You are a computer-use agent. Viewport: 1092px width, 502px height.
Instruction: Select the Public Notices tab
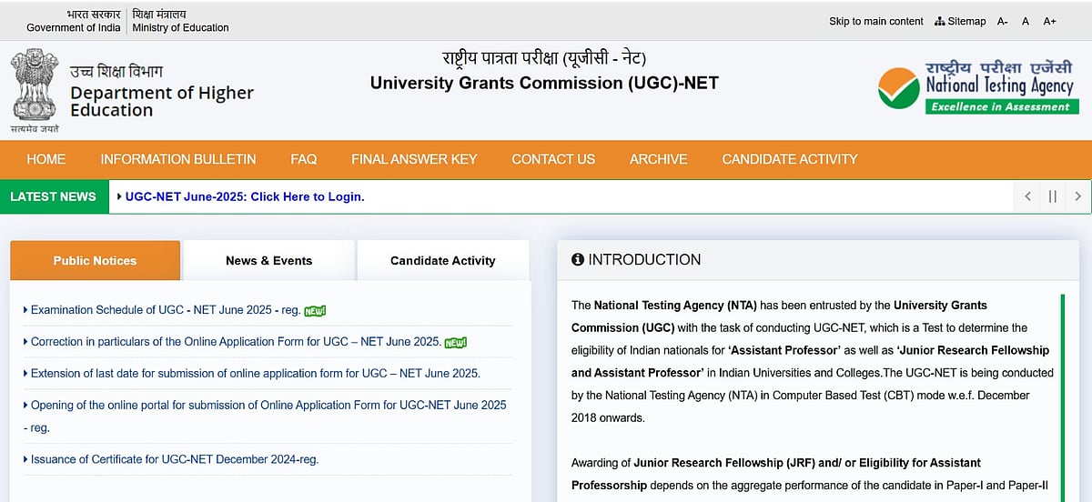click(95, 261)
